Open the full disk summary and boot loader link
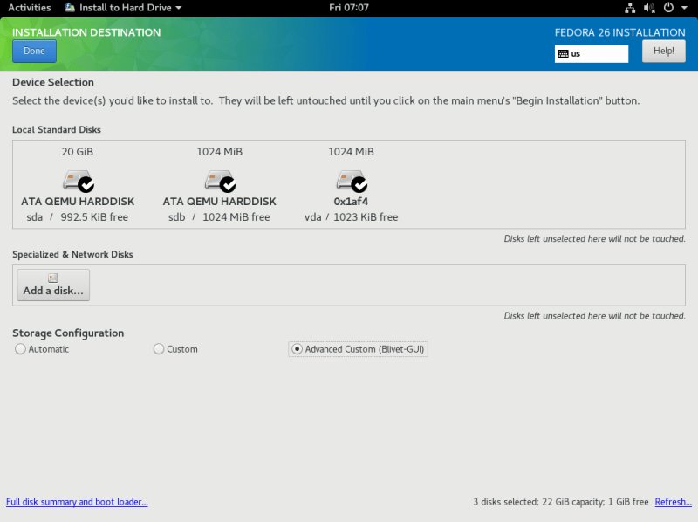This screenshot has height=522, width=698. (x=77, y=502)
